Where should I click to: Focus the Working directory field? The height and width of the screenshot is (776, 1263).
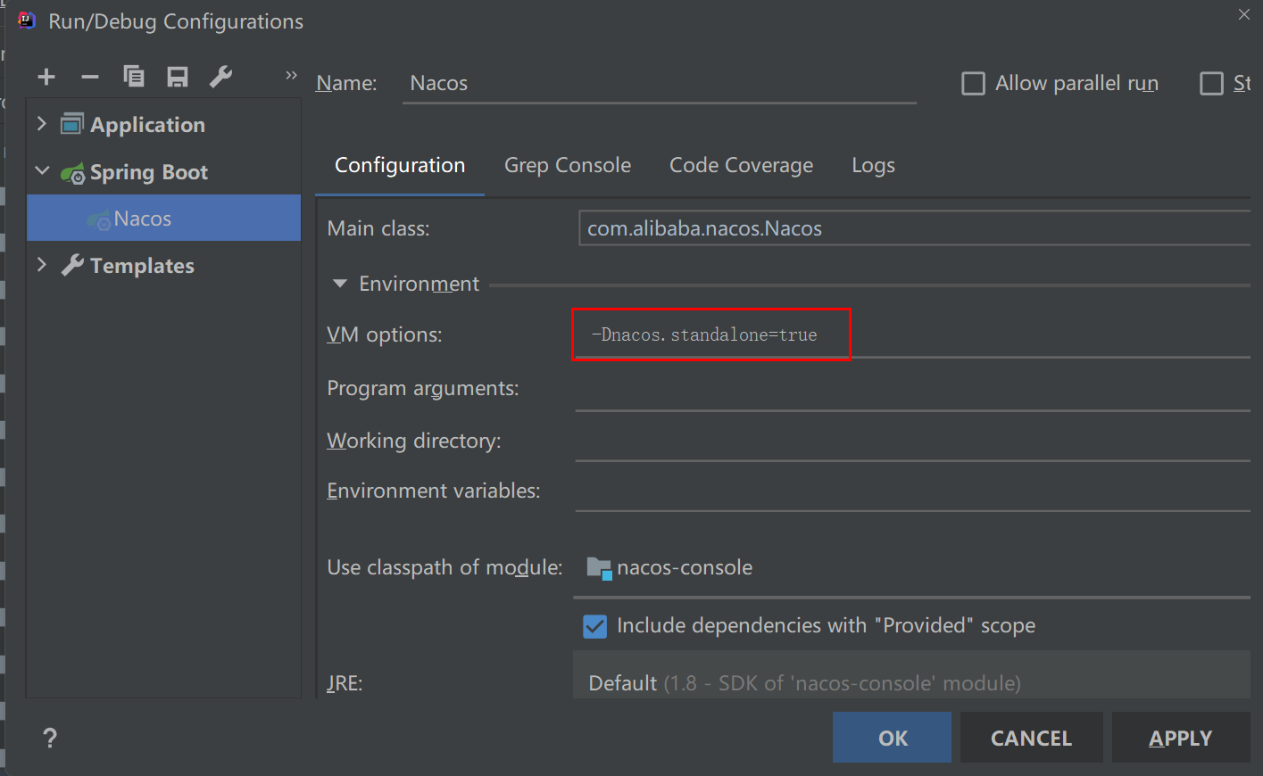pos(912,441)
